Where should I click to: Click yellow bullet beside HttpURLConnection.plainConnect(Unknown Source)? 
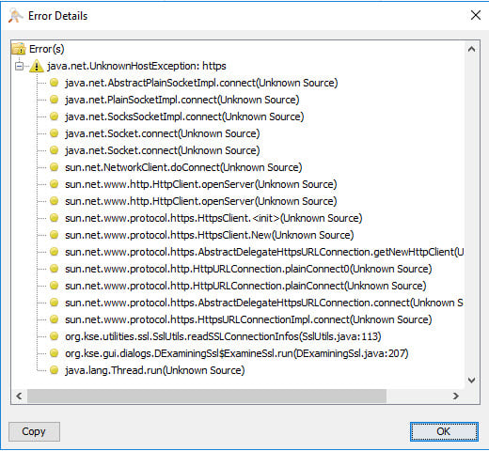pyautogui.click(x=55, y=286)
